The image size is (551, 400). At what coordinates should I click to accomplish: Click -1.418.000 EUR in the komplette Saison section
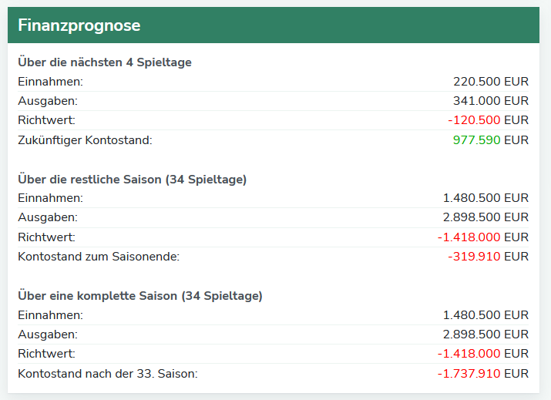[482, 354]
